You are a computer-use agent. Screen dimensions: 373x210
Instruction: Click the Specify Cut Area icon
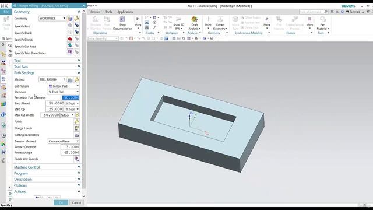(70, 45)
